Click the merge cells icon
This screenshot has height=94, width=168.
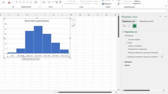click(x=36, y=2)
